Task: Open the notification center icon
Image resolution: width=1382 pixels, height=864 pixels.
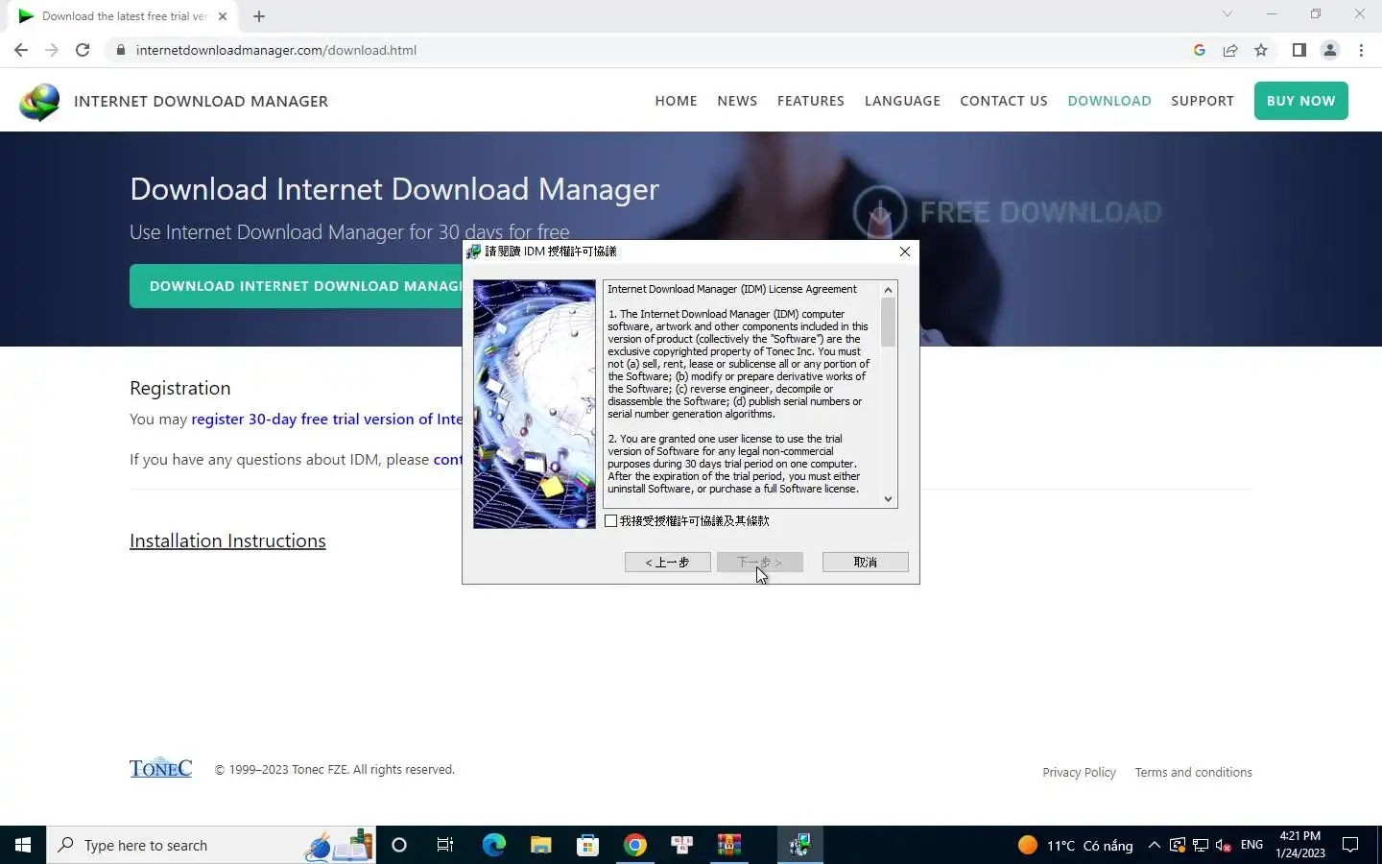Action: point(1350,845)
